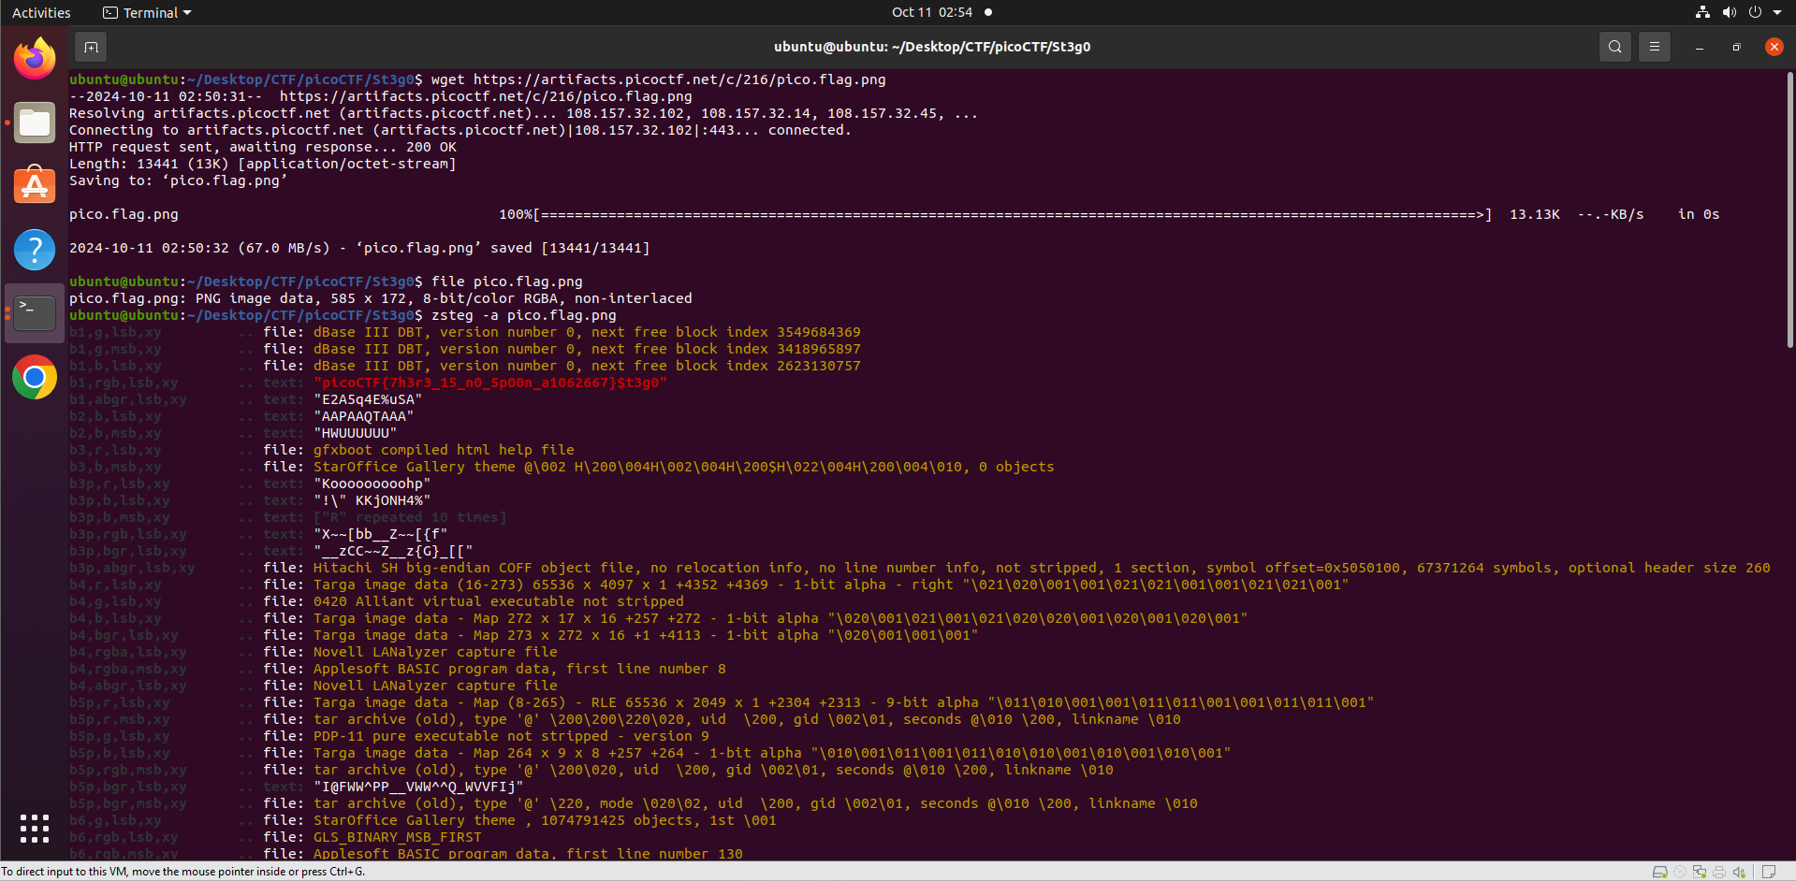This screenshot has height=881, width=1796.
Task: Launch Google Chrome from the dock
Action: pos(35,377)
